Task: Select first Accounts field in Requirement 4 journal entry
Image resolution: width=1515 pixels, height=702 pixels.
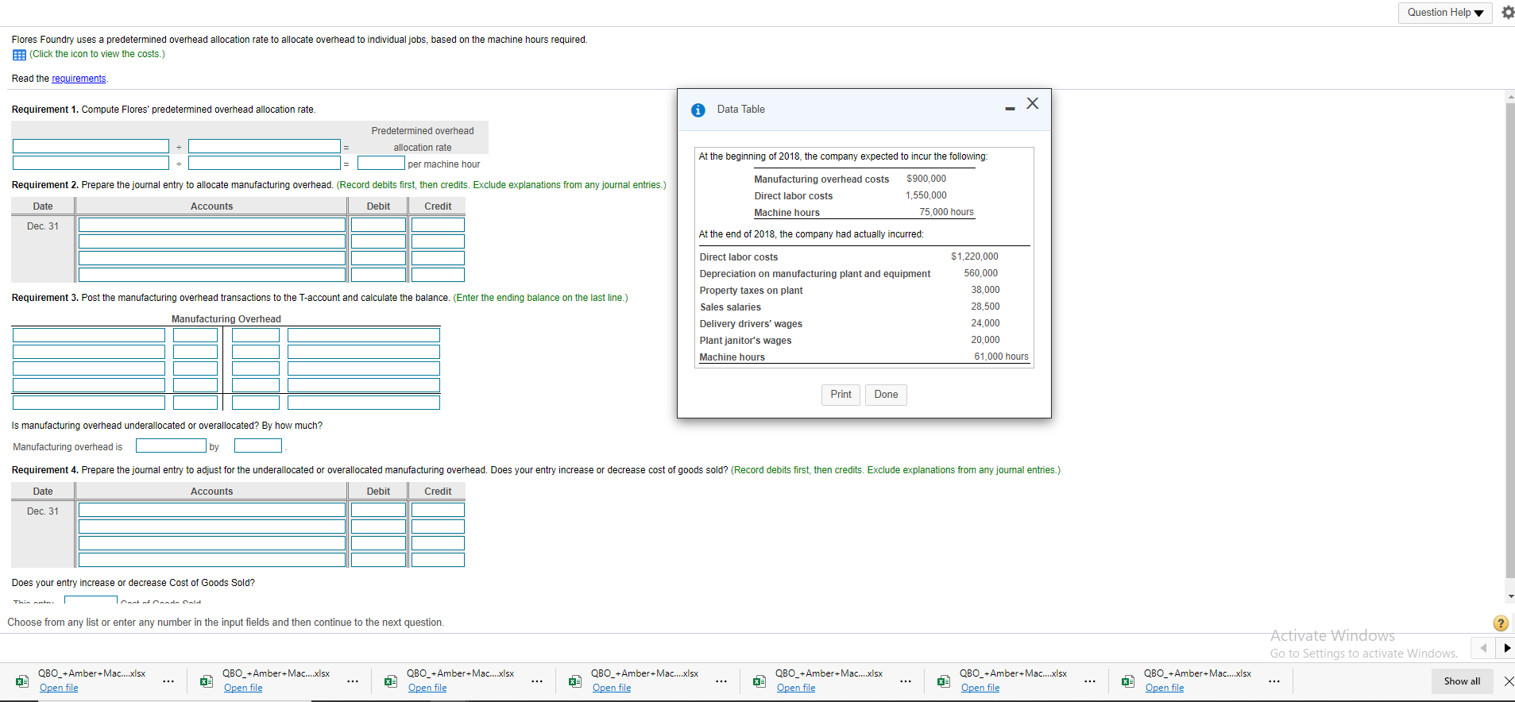Action: (212, 510)
